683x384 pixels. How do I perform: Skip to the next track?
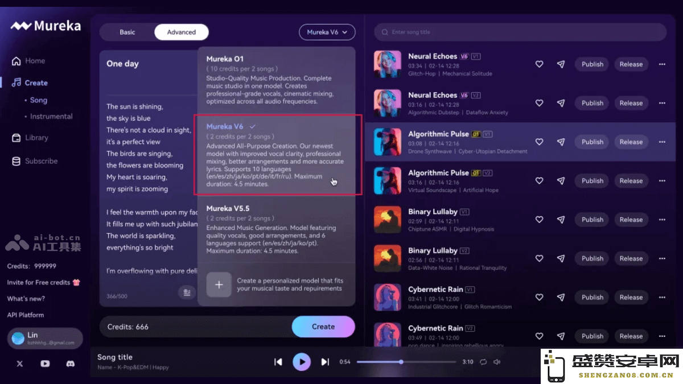tap(325, 362)
